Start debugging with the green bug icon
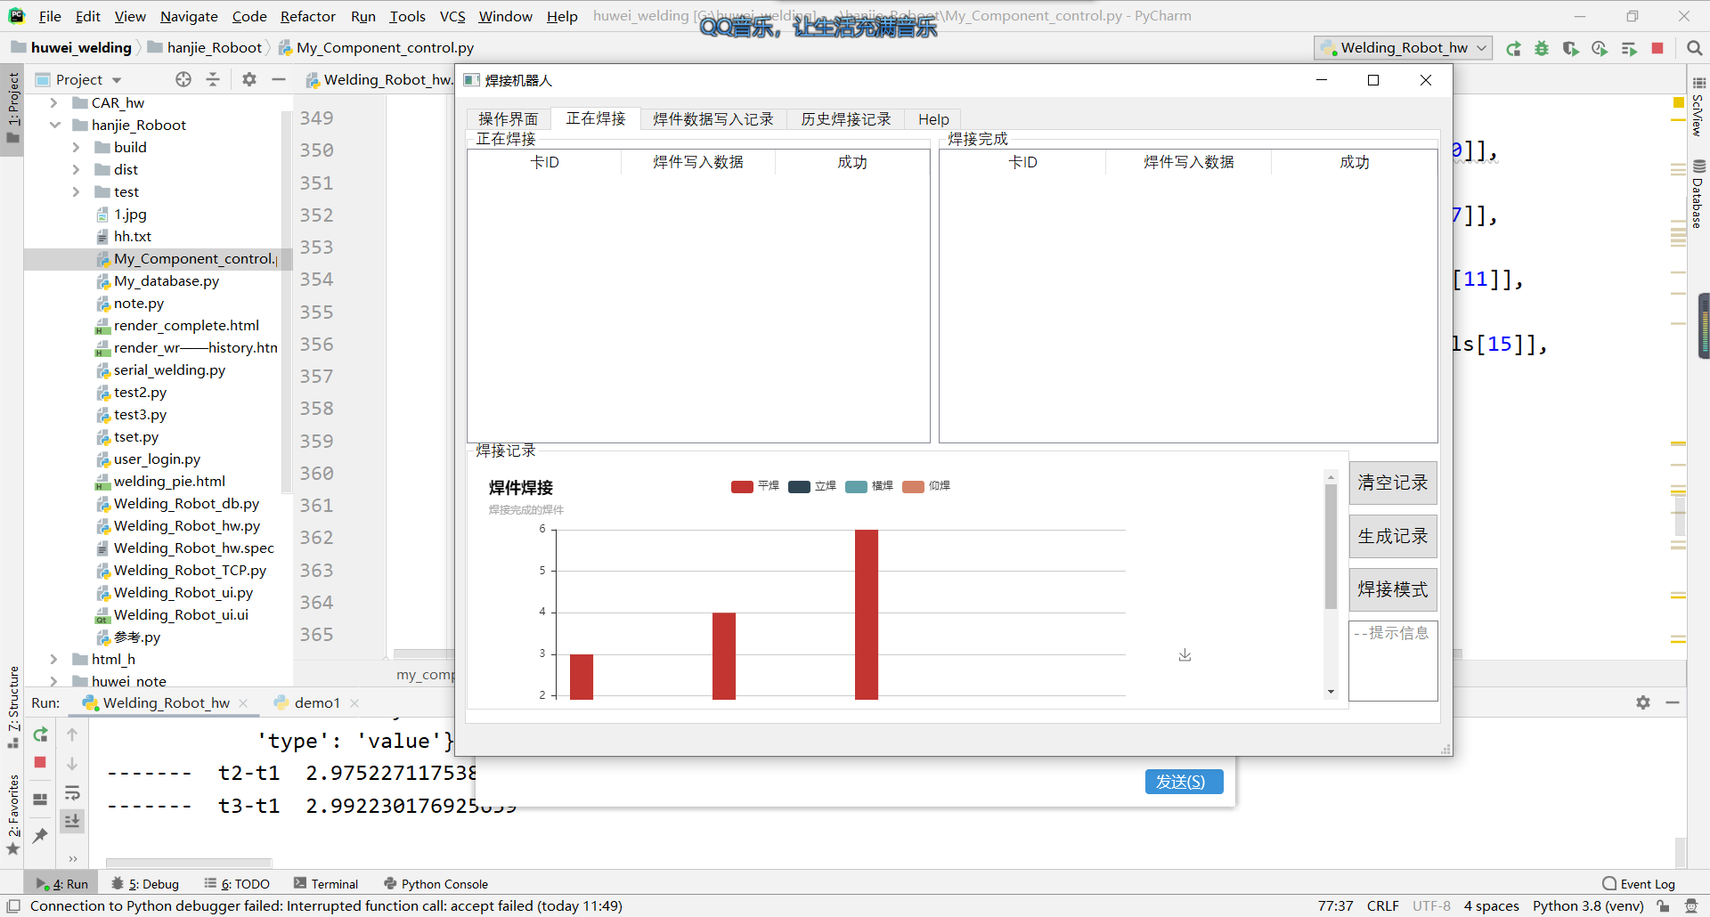 [1542, 48]
